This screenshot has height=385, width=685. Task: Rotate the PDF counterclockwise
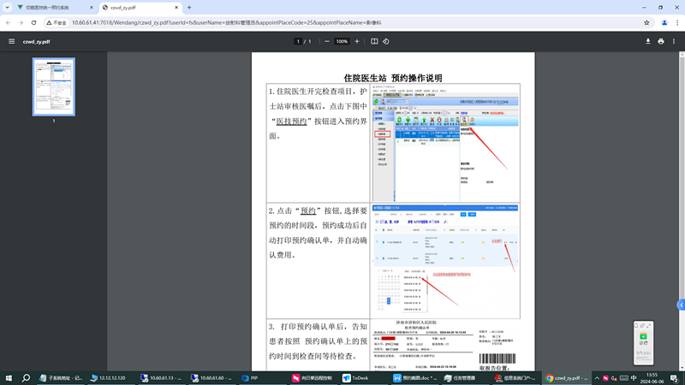click(x=386, y=41)
